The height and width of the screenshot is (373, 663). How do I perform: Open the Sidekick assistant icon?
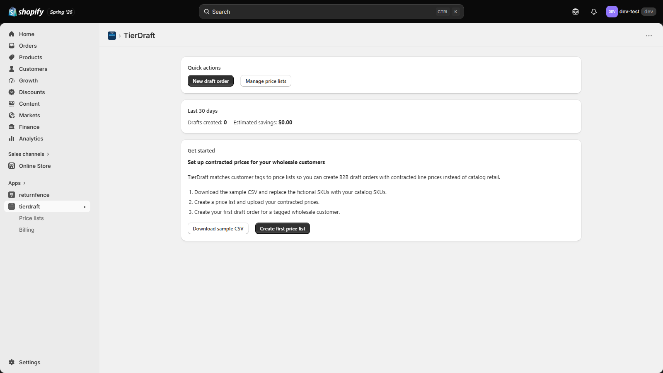tap(576, 12)
